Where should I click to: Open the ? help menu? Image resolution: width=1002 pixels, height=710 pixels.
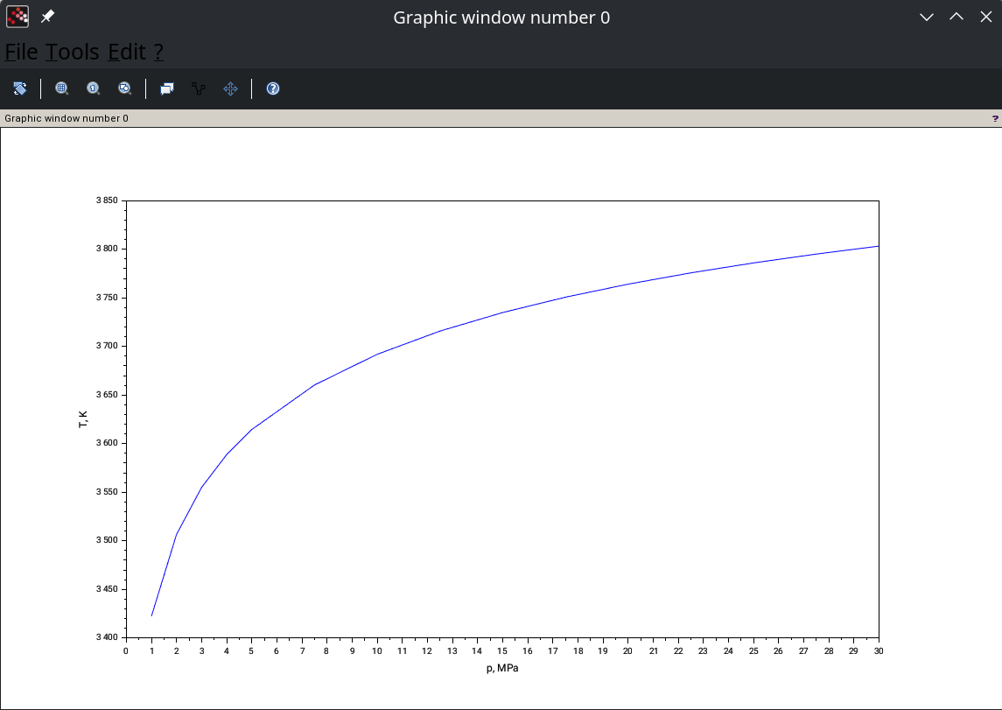pyautogui.click(x=158, y=52)
